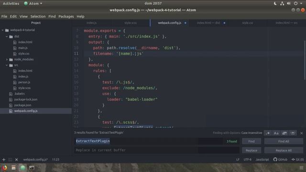The image size is (306, 172).
Task: Click the file icon of person.js
Action: [15, 82]
